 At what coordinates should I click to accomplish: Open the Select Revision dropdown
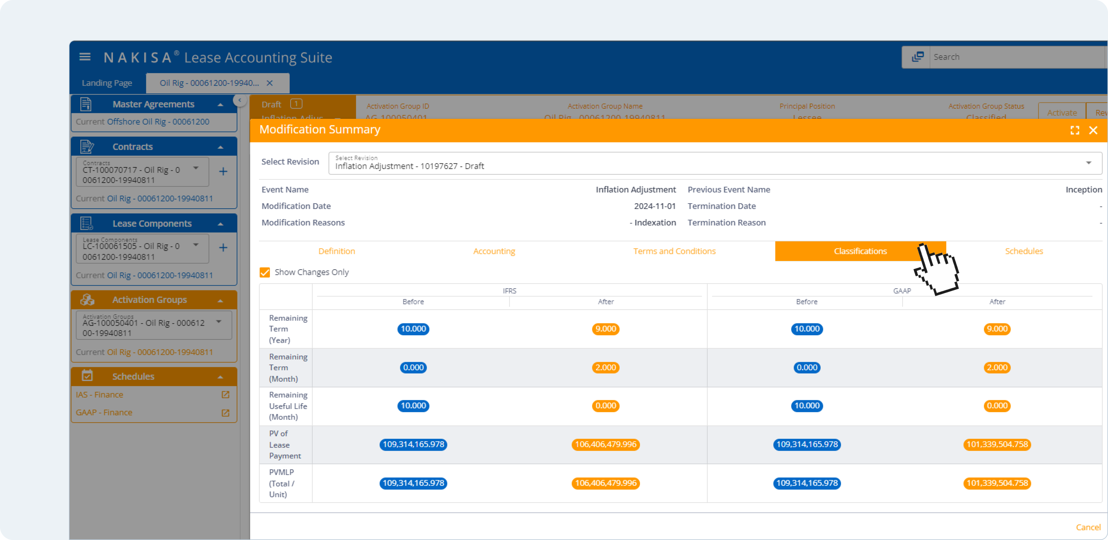coord(715,163)
